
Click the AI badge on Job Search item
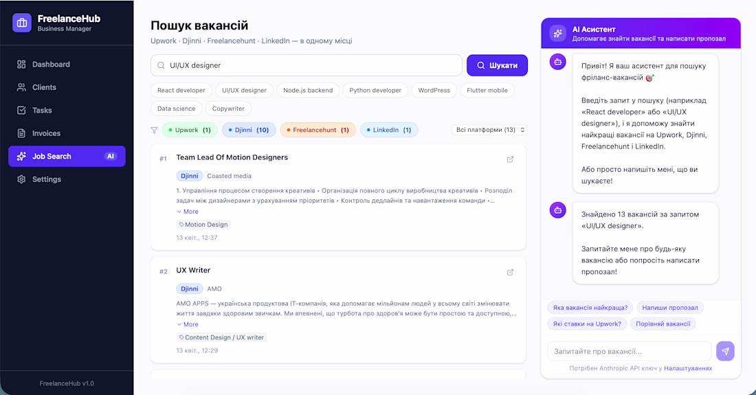111,157
